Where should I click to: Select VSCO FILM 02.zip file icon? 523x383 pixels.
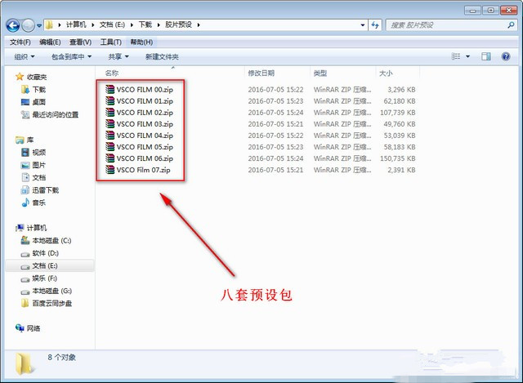(x=110, y=112)
